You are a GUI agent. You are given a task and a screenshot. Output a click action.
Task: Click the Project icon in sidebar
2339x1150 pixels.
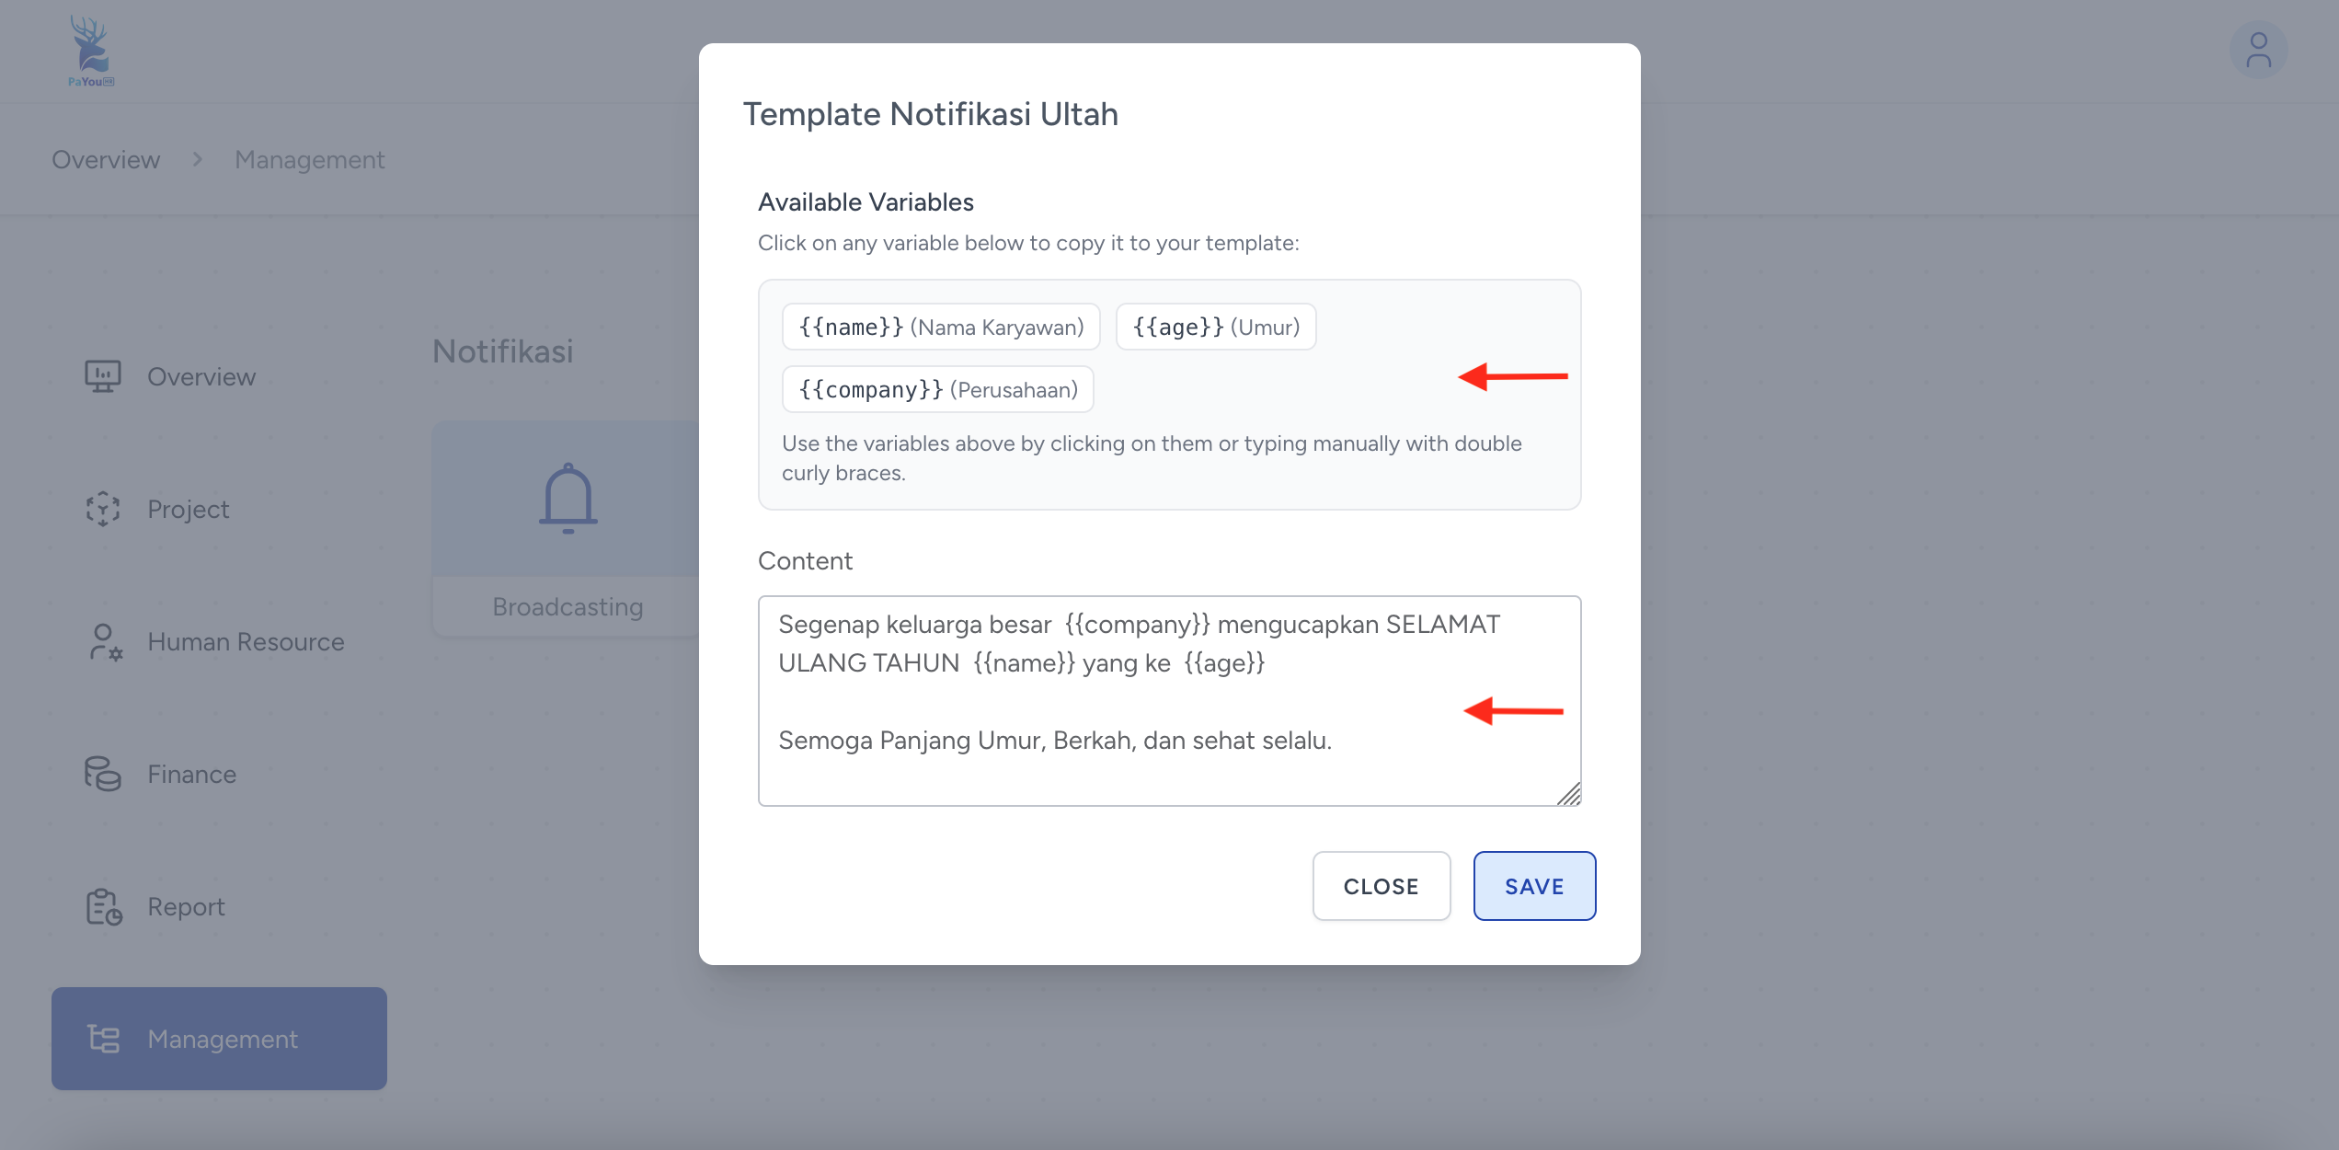(x=103, y=509)
